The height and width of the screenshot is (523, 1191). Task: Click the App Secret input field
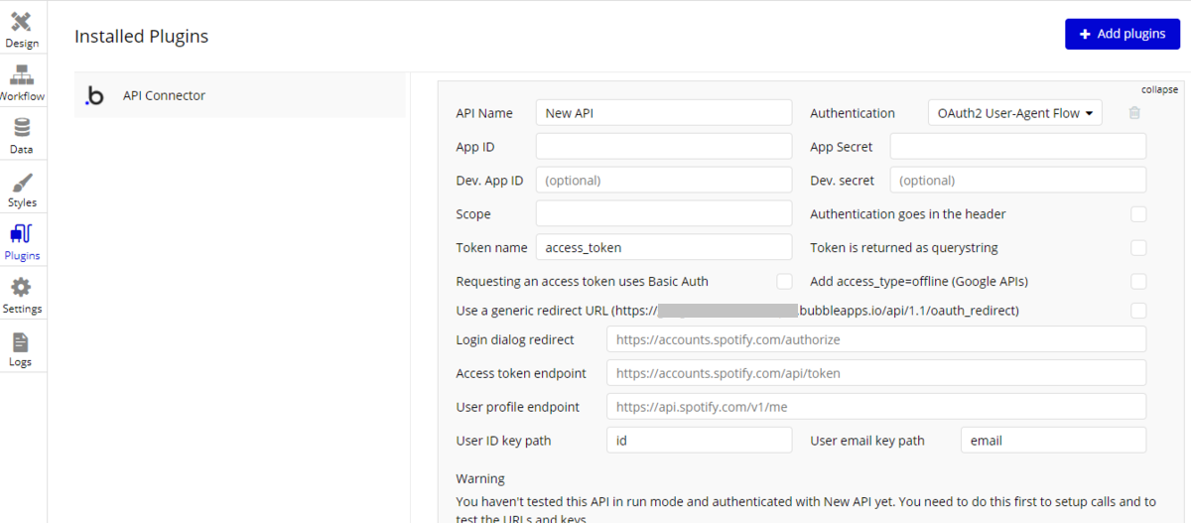pyautogui.click(x=1017, y=147)
